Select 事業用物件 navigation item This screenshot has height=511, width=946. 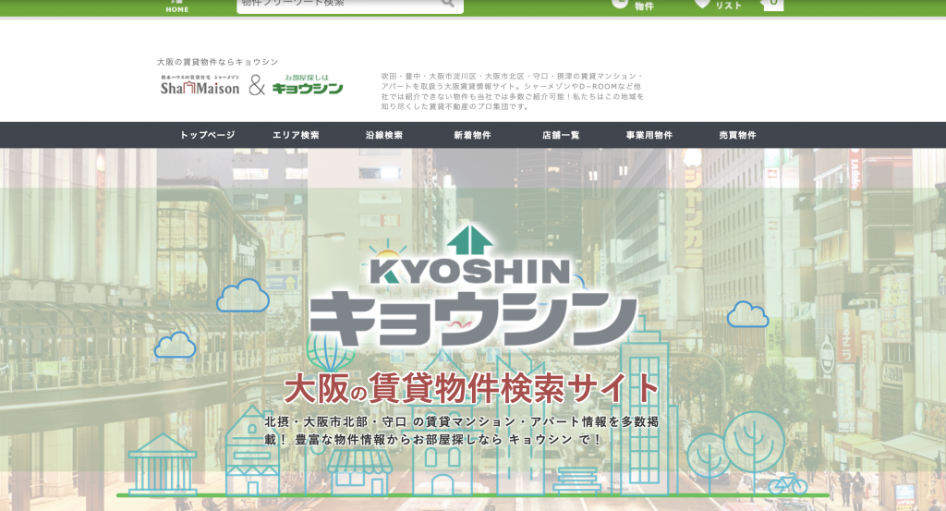649,135
